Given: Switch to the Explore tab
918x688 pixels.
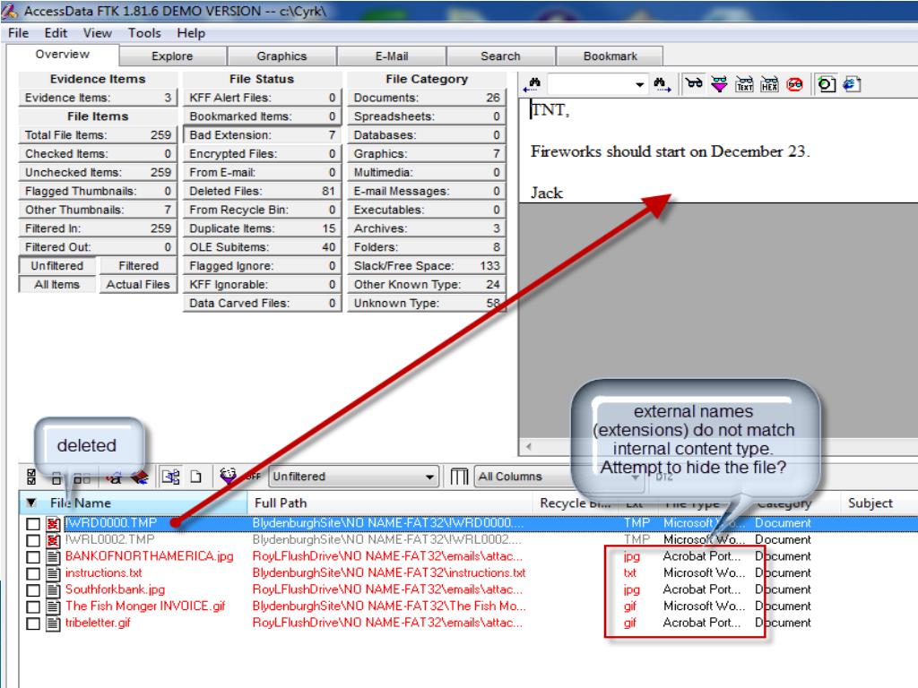Looking at the screenshot, I should [172, 56].
